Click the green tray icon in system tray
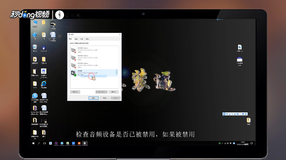 (219, 144)
